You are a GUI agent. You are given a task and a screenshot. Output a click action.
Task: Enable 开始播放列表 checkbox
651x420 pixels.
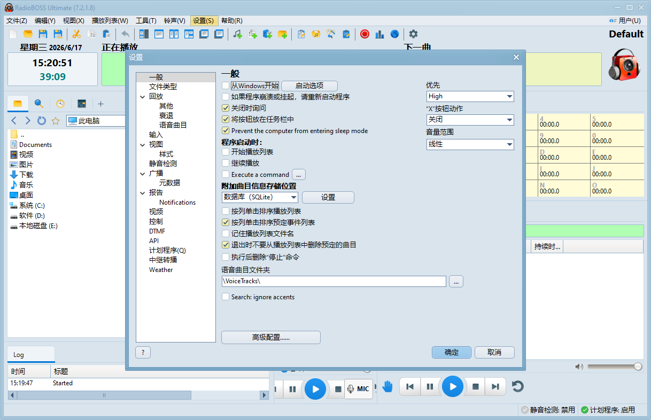[x=226, y=152]
